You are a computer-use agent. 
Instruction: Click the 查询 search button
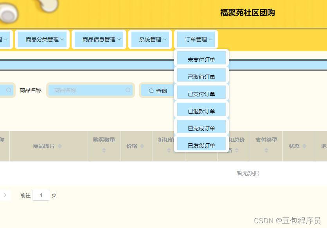coord(158,91)
